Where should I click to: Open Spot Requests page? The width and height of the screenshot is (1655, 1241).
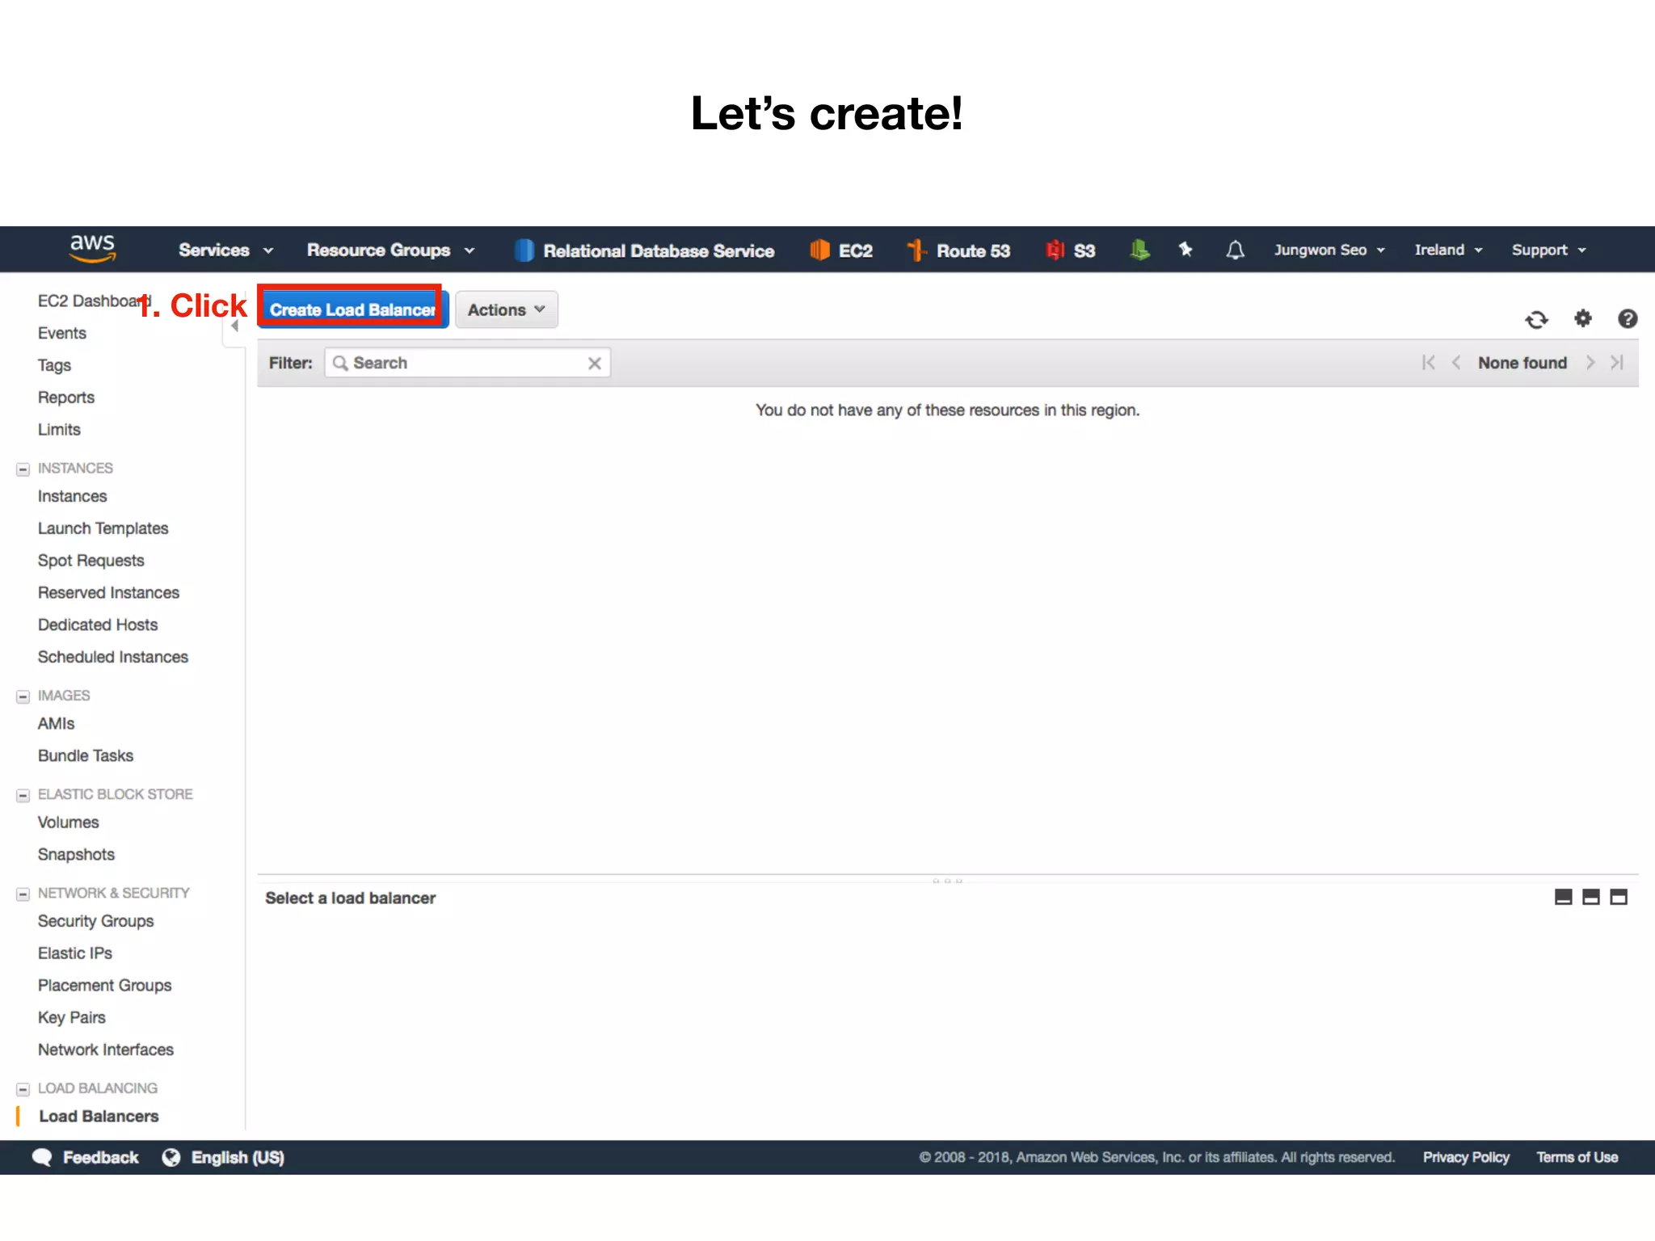tap(91, 561)
